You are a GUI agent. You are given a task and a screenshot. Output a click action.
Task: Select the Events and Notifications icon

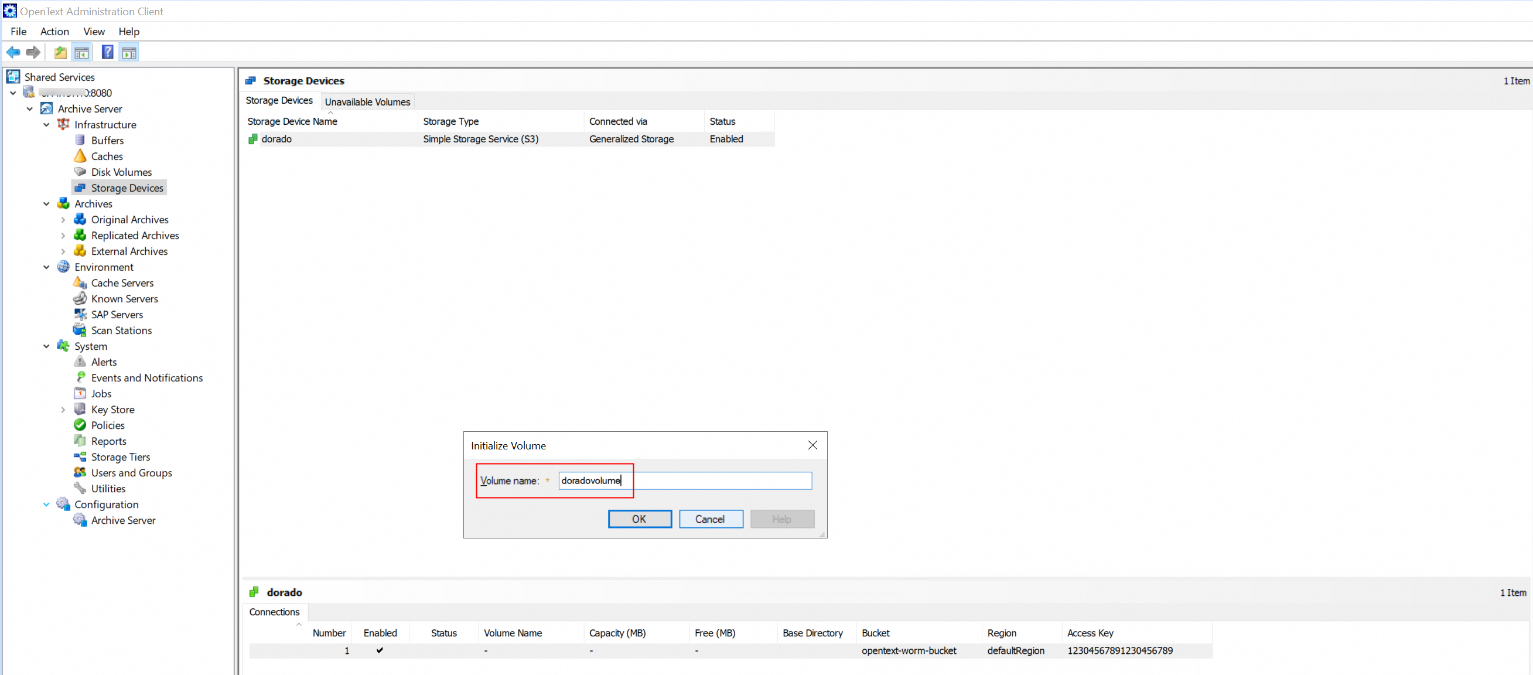[80, 378]
